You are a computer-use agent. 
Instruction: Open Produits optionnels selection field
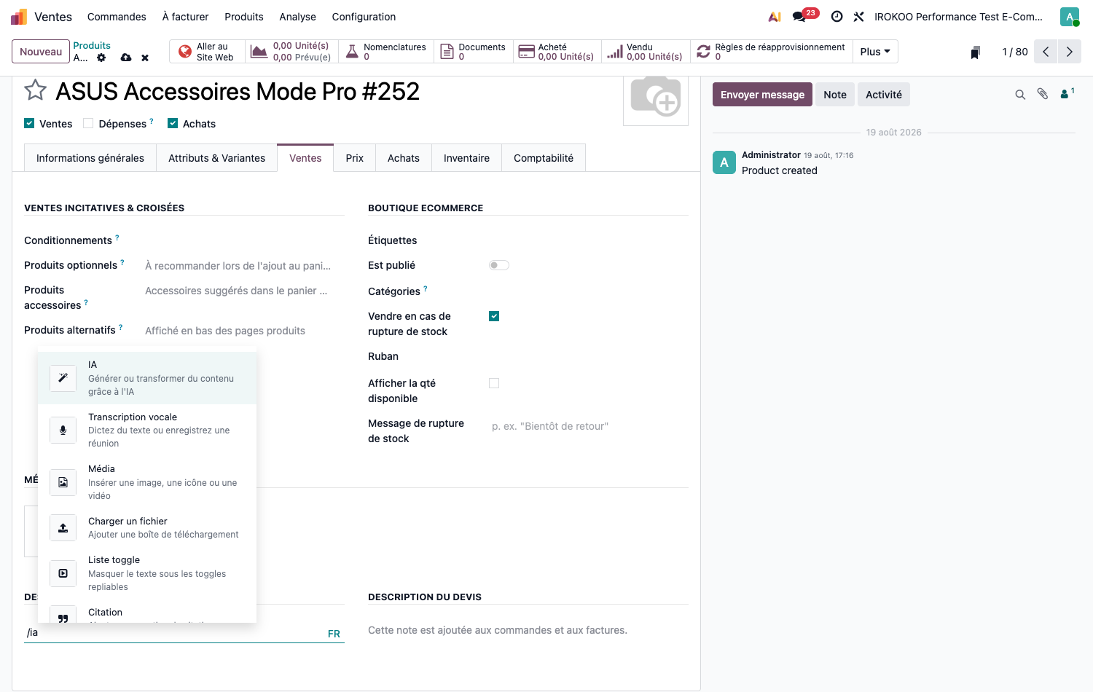244,266
